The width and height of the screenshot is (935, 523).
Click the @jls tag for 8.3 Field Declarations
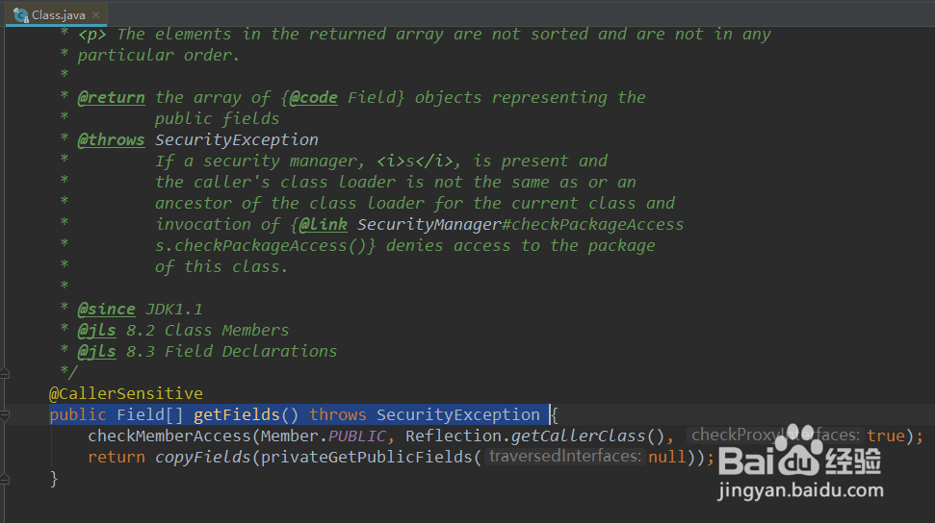click(x=97, y=352)
